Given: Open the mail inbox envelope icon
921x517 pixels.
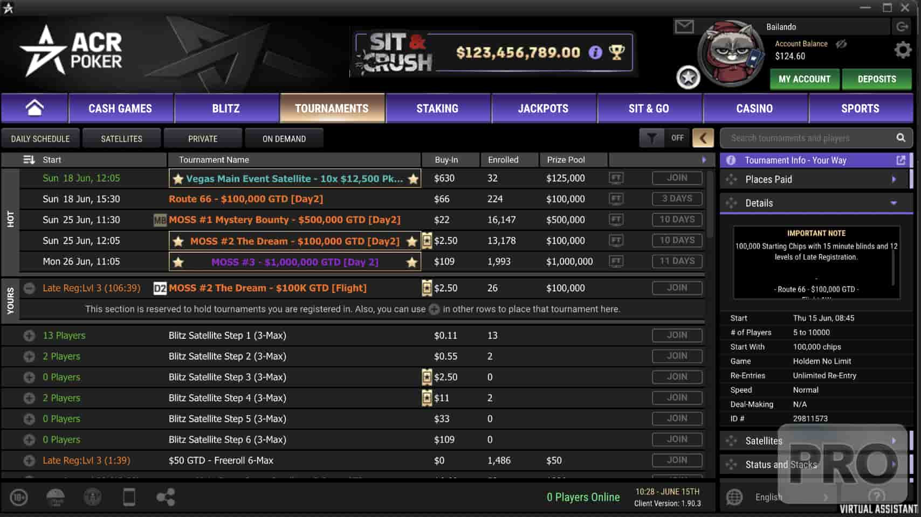Looking at the screenshot, I should [684, 26].
